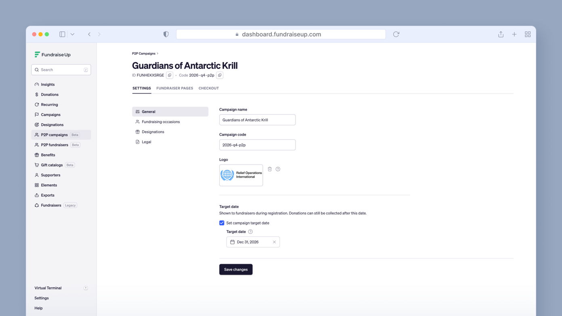Click the browser address bar

tap(281, 34)
